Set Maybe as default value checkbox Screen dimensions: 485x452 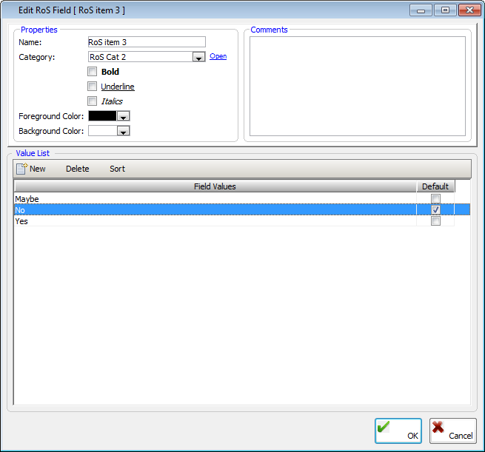(x=435, y=199)
